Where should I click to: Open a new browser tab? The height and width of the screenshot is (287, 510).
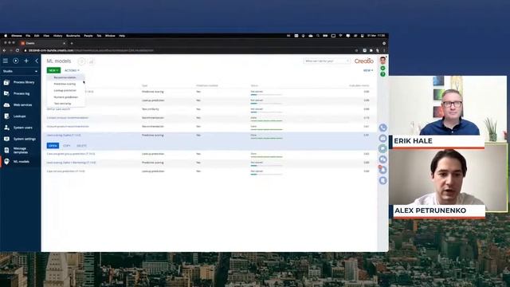coord(72,43)
